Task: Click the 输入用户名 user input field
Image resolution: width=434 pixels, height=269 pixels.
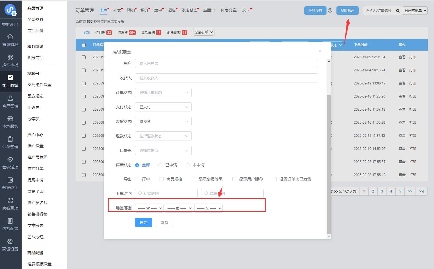Action: click(226, 63)
